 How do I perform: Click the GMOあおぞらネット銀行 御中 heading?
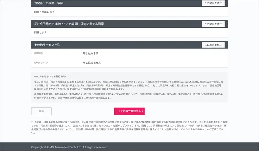point(50,77)
